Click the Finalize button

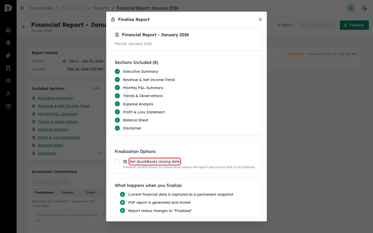click(x=354, y=25)
